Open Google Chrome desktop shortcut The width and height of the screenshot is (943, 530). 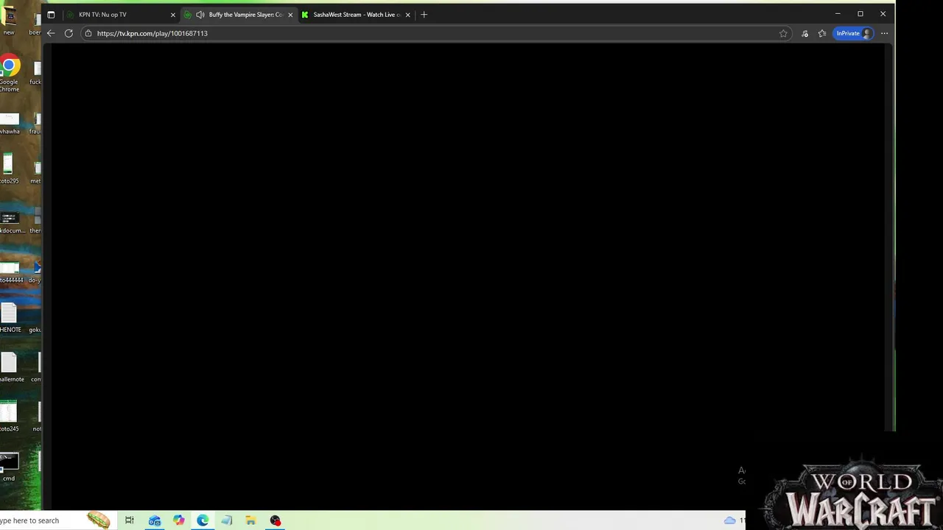pyautogui.click(x=9, y=74)
